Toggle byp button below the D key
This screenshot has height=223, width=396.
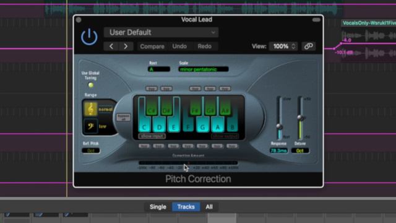click(159, 146)
